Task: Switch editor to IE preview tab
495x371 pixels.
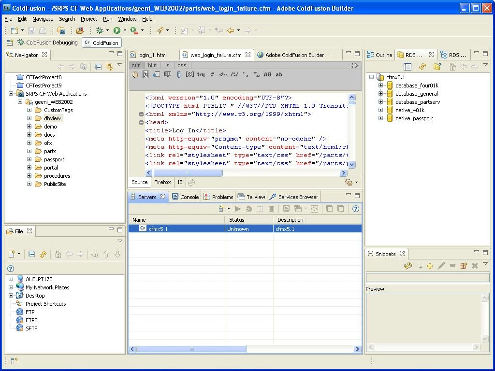Action: (180, 182)
